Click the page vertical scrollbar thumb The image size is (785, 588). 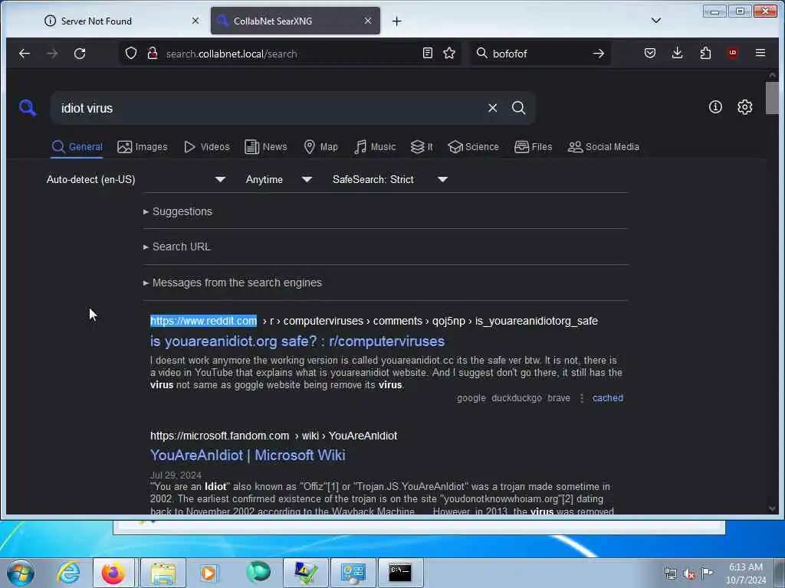771,98
